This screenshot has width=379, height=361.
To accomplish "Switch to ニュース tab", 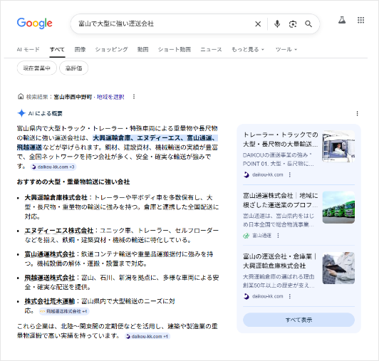I will point(211,50).
